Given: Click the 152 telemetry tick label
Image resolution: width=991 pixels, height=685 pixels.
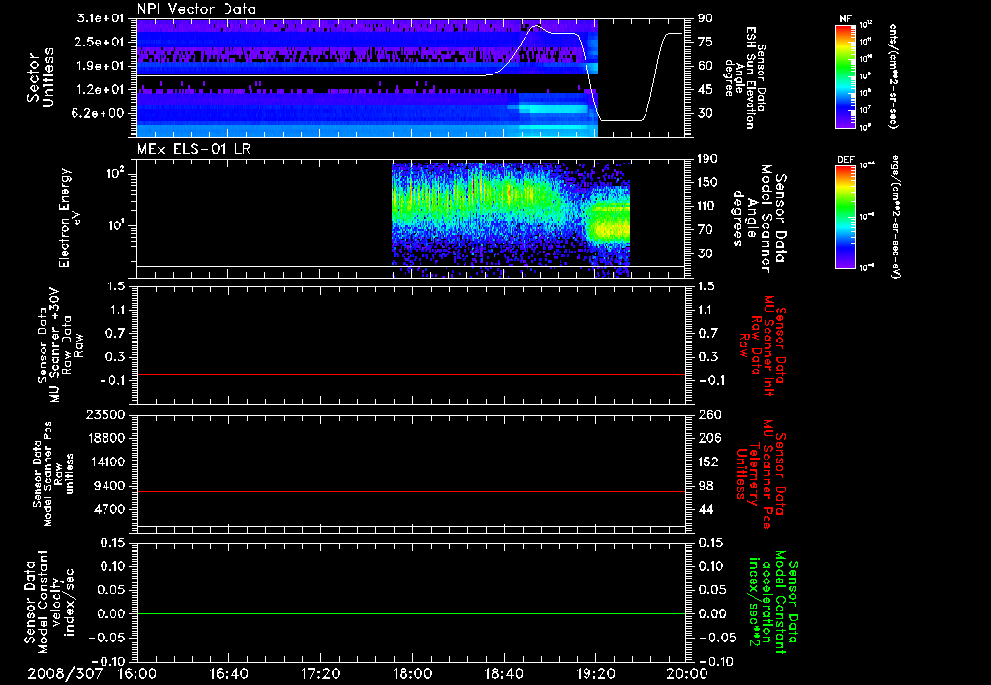Looking at the screenshot, I should coord(709,462).
